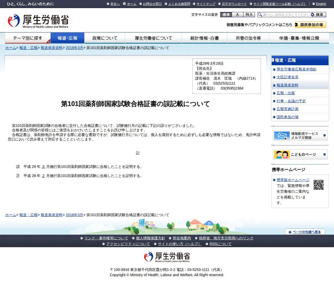Set font size to 大
Image resolution: width=334 pixels, height=290 pixels.
[x=237, y=15]
